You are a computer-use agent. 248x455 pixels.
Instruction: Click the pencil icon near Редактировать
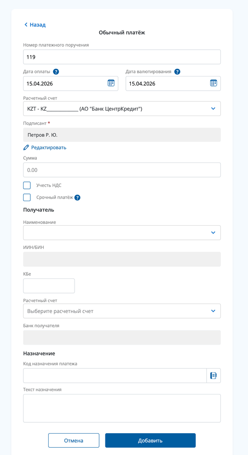click(26, 147)
